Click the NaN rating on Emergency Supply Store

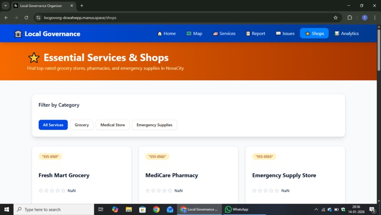[285, 191]
